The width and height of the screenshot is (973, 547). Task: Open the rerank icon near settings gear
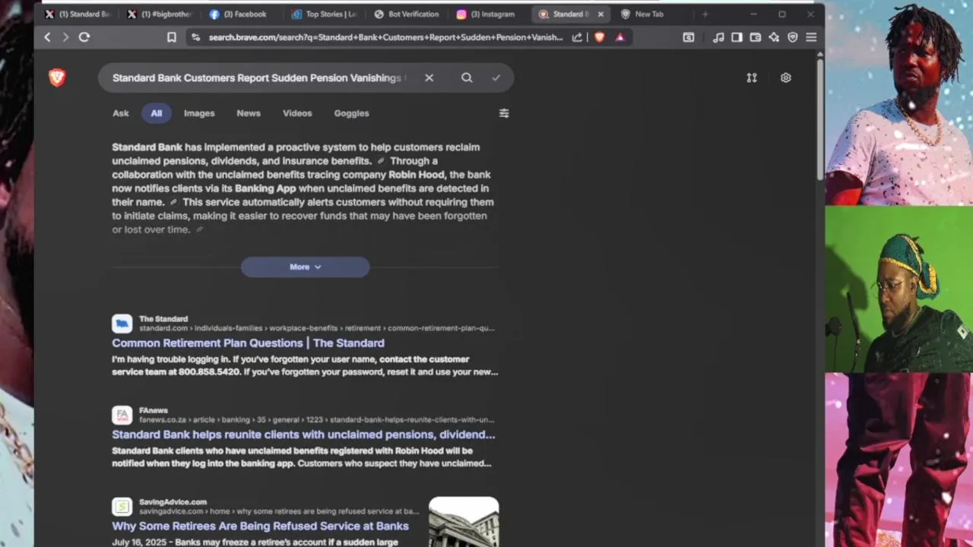(x=752, y=77)
